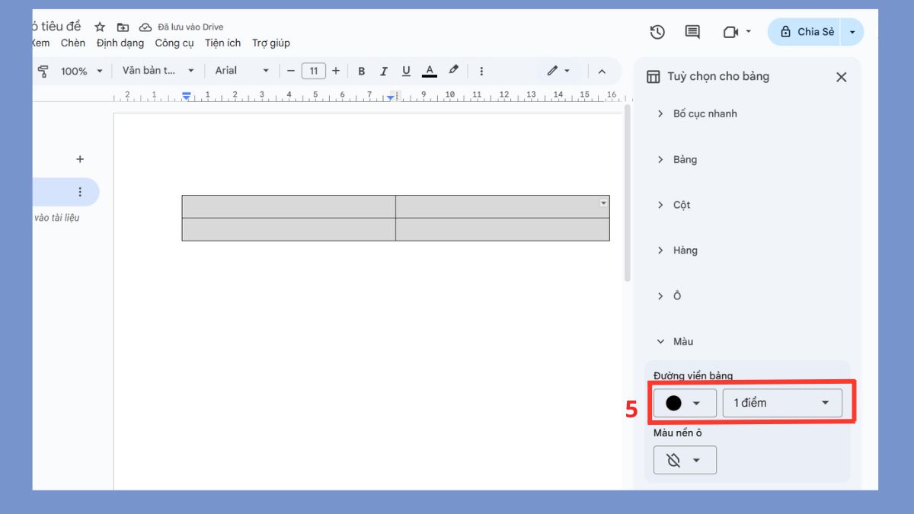Toggle italic formatting
The height and width of the screenshot is (514, 914).
pos(384,71)
